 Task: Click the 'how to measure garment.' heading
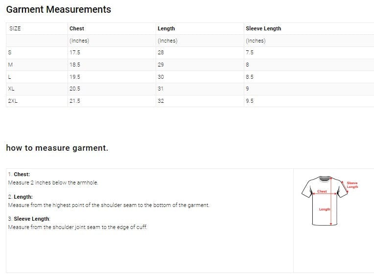pos(57,148)
